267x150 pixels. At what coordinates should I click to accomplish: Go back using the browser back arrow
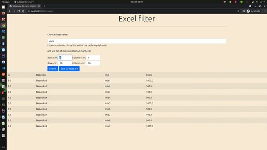point(10,11)
